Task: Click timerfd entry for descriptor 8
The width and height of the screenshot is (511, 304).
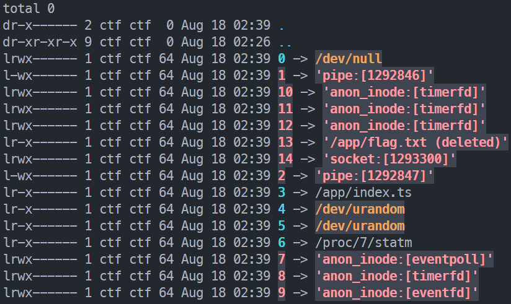Action: (x=397, y=276)
